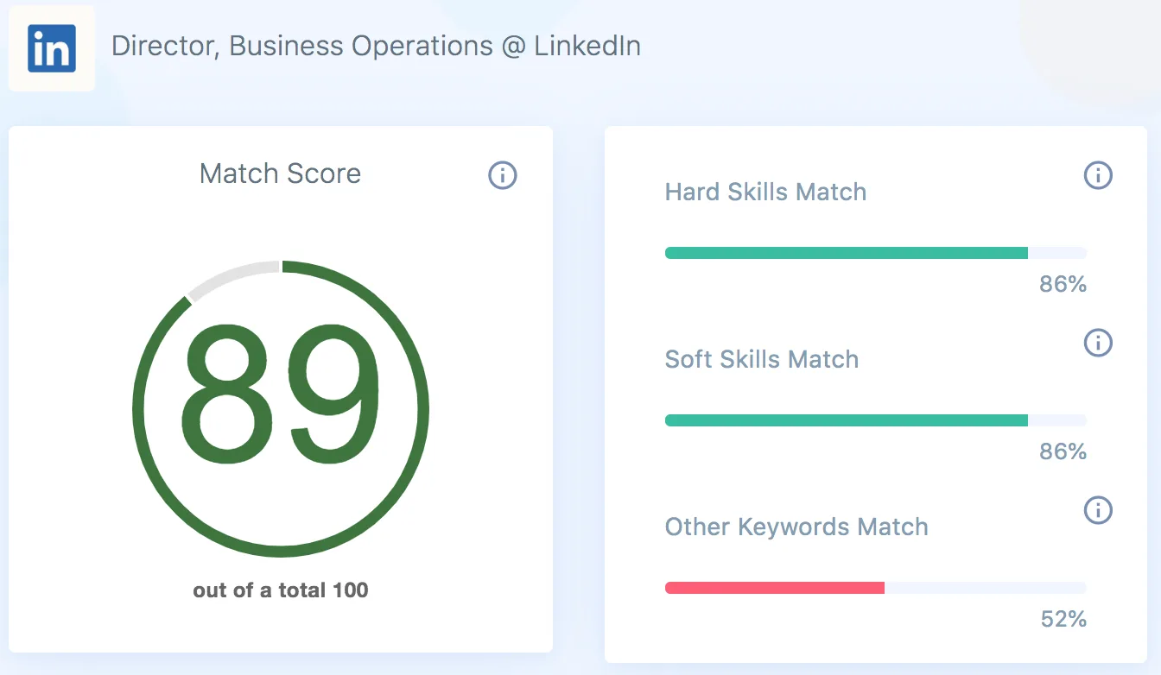Image resolution: width=1161 pixels, height=675 pixels.
Task: Click the 86% label under Soft Skills
Action: (x=1062, y=451)
